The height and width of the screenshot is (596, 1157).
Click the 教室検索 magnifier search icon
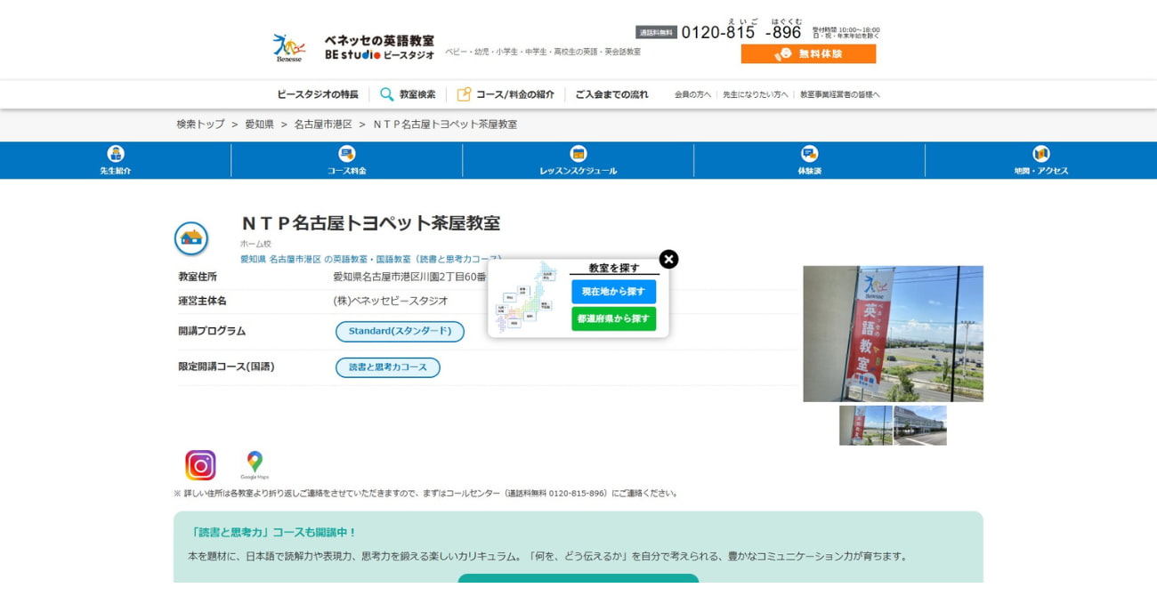pos(385,93)
